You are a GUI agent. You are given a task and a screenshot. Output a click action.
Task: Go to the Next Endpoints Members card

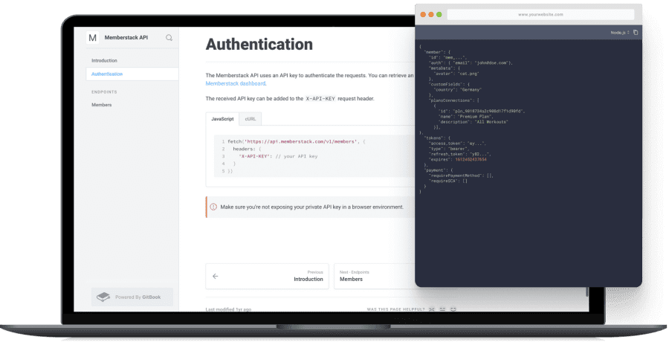point(375,277)
